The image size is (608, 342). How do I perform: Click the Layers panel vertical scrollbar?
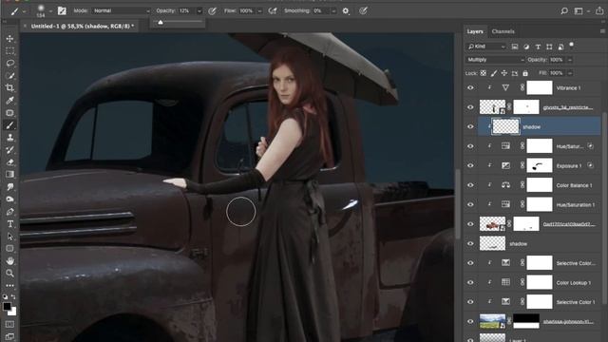(x=605, y=209)
